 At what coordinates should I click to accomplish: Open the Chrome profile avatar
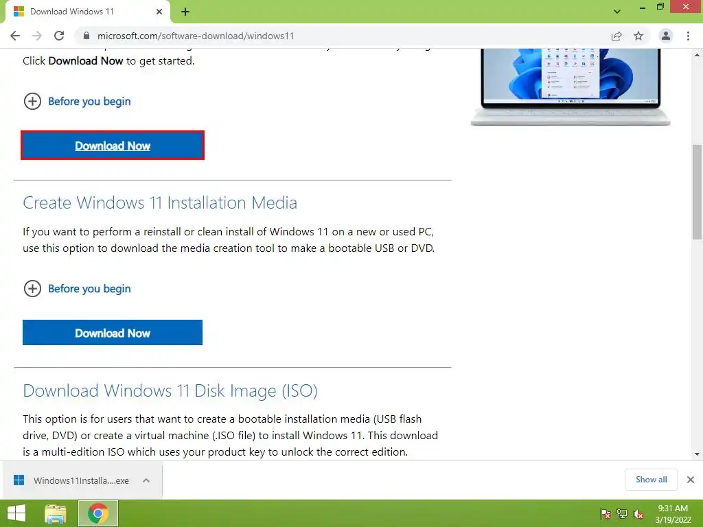[x=666, y=36]
